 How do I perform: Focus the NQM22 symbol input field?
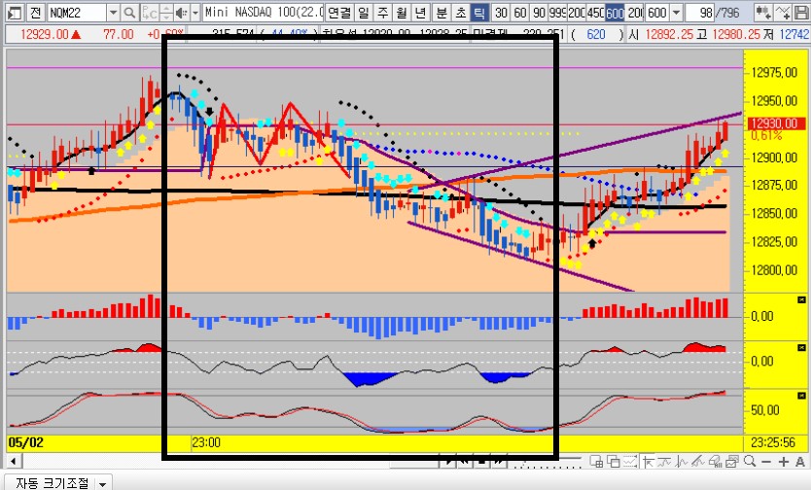click(77, 13)
